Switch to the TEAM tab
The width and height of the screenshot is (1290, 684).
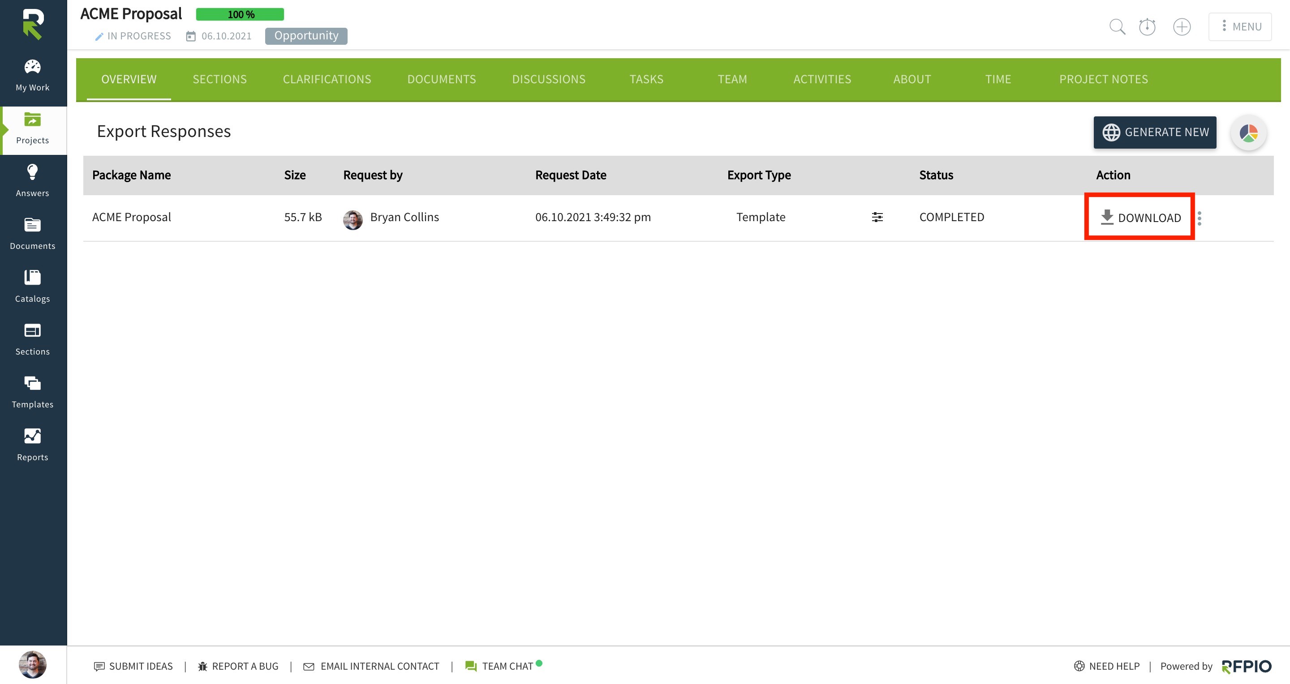(732, 79)
